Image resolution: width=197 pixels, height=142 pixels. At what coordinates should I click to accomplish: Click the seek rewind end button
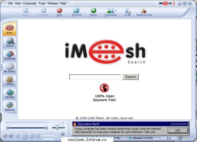tap(7, 128)
